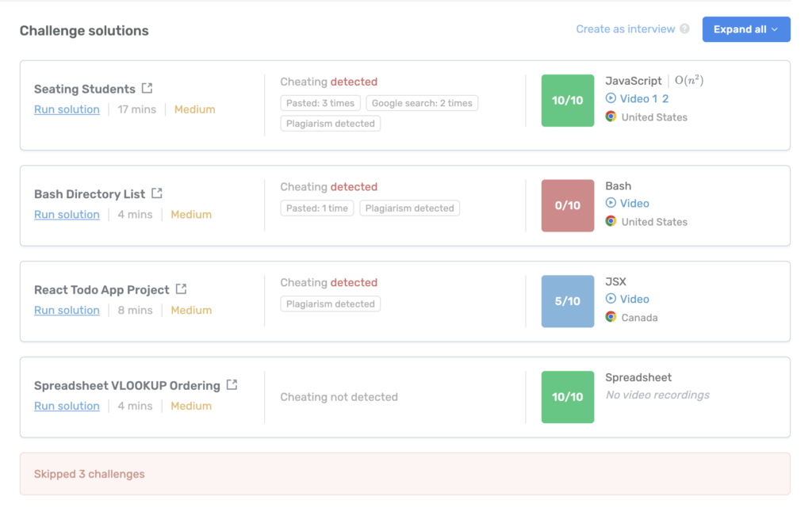Click Plagiarism detected tag in Bash row

click(410, 208)
